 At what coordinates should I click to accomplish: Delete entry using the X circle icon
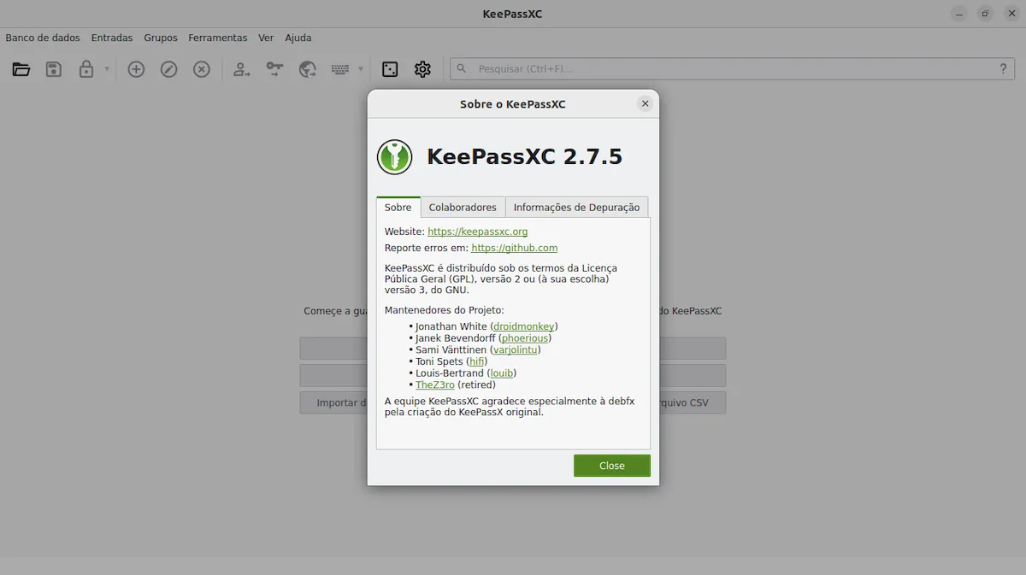click(202, 69)
